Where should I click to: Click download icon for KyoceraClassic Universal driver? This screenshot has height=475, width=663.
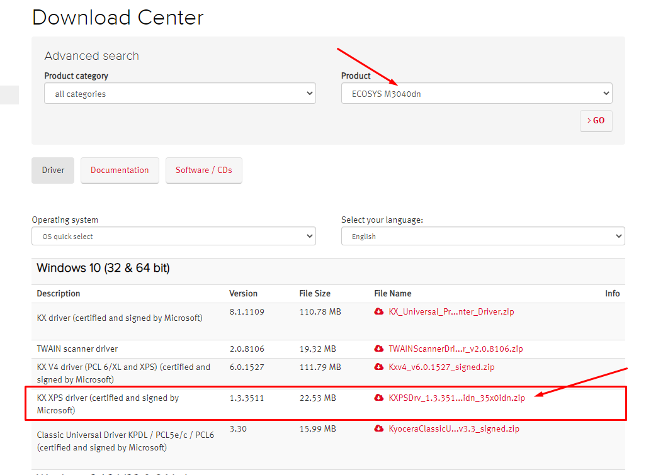379,428
